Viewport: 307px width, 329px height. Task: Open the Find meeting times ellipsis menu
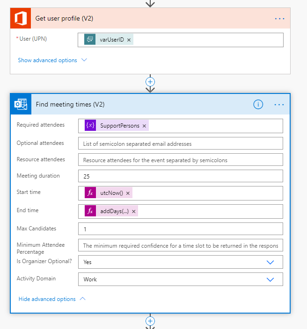tap(279, 105)
